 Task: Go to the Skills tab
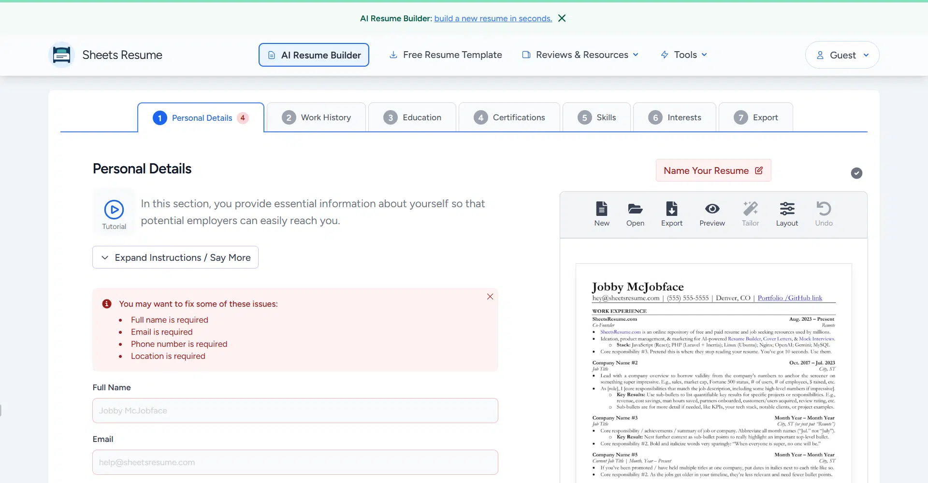(x=597, y=117)
